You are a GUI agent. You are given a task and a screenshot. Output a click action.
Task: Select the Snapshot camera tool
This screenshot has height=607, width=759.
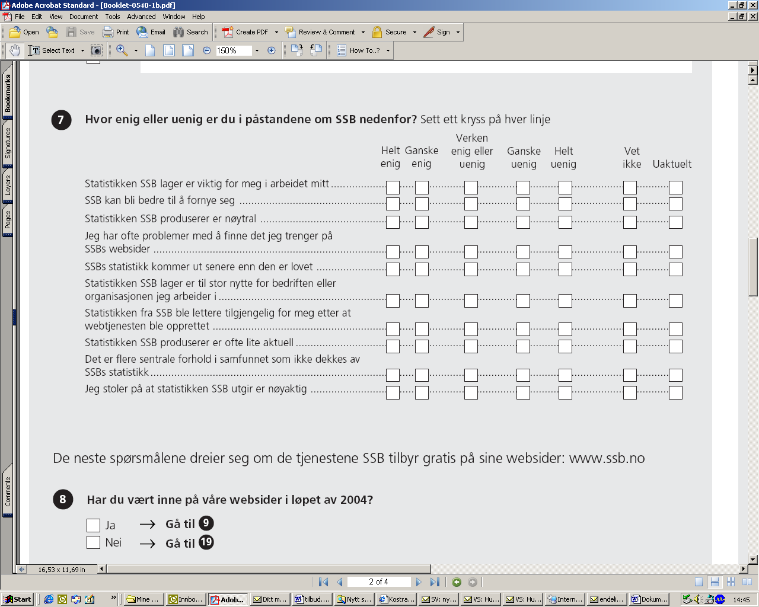point(96,50)
